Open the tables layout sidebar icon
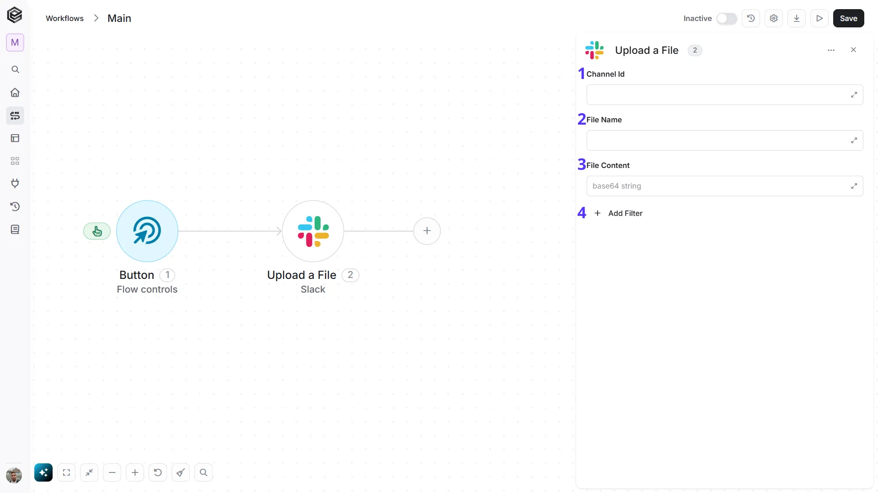Screen dimensions: 878x493 coord(15,138)
